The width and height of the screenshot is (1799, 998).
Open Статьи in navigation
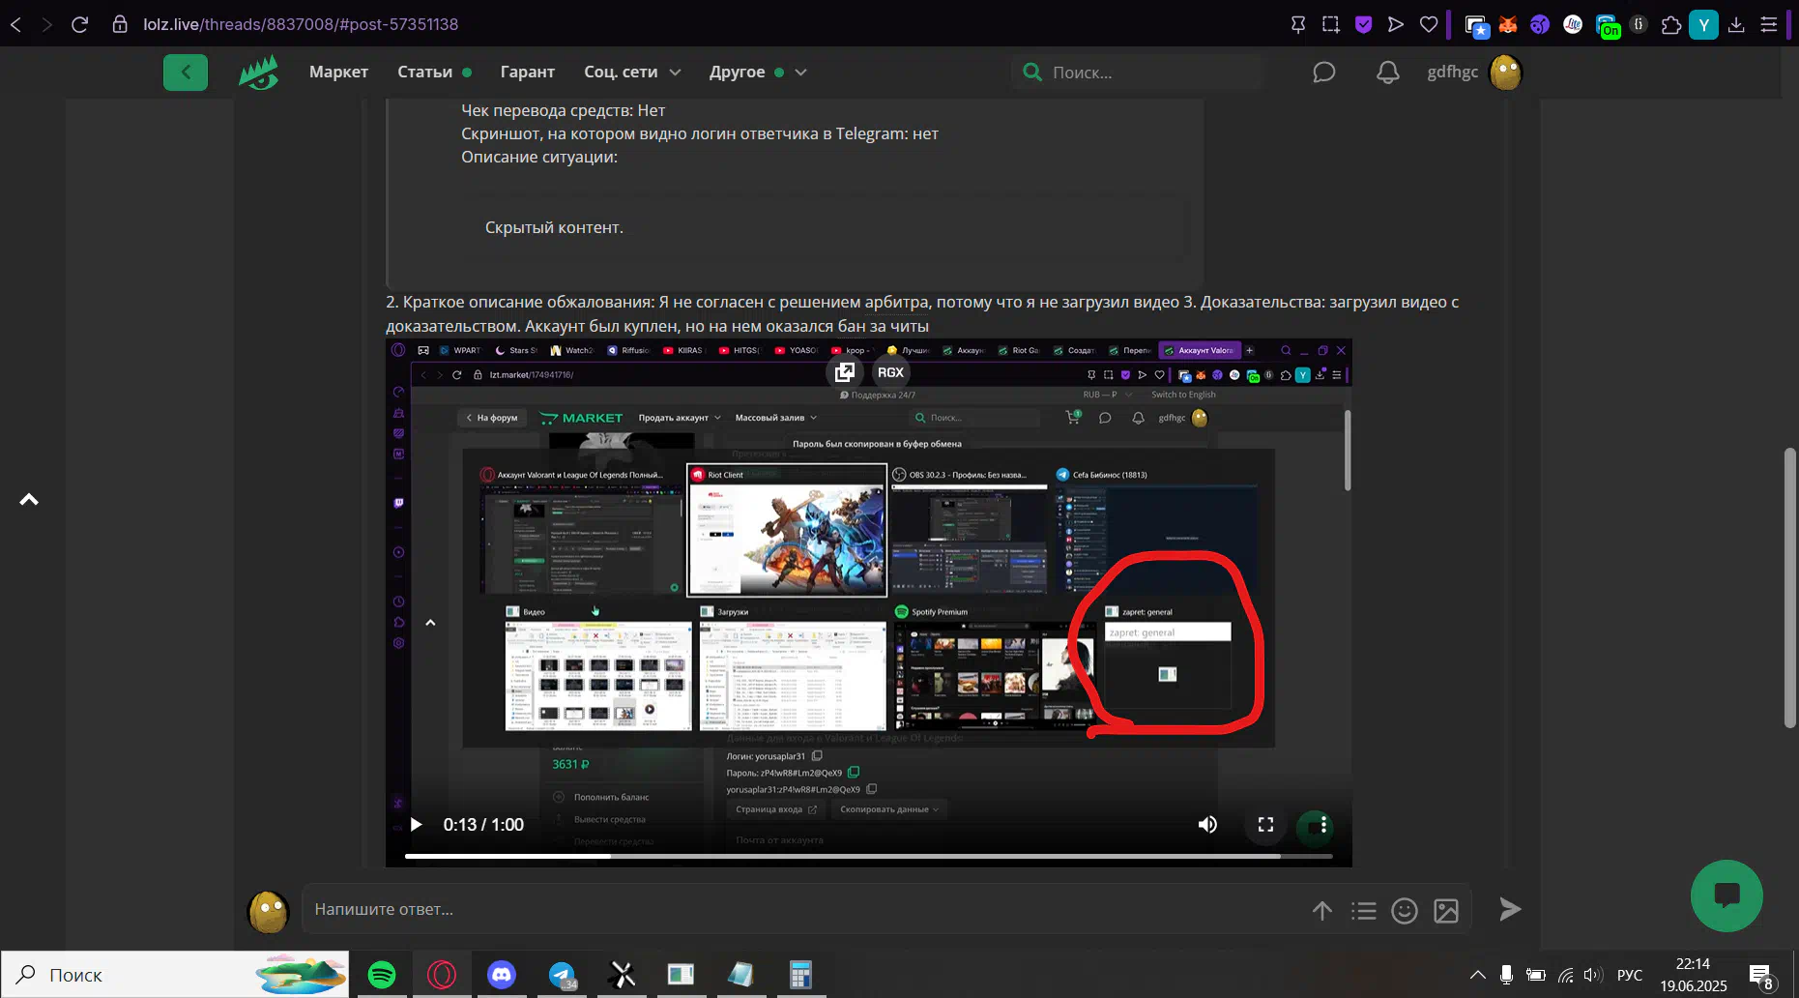coord(424,72)
